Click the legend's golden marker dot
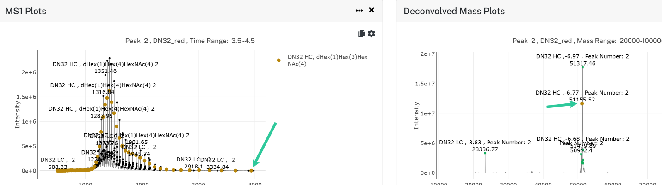 click(x=278, y=60)
